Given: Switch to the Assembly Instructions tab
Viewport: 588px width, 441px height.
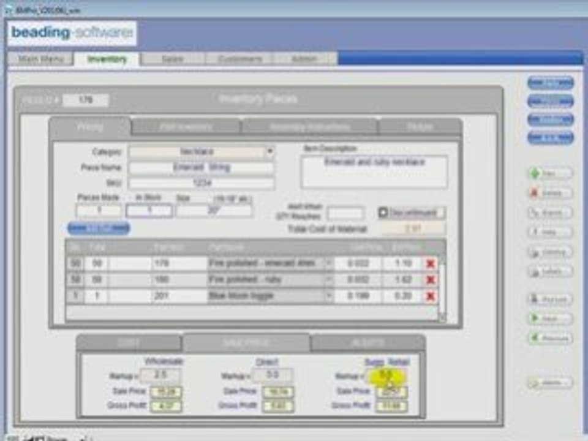Looking at the screenshot, I should click(309, 127).
